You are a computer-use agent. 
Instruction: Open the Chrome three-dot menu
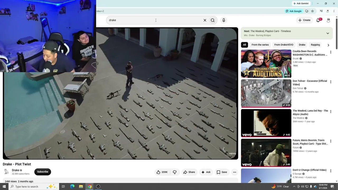click(334, 11)
